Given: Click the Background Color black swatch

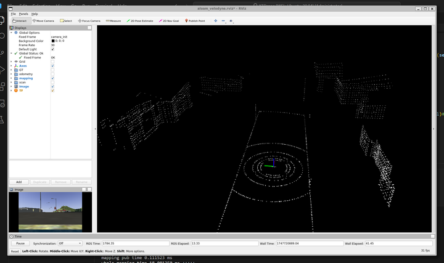Looking at the screenshot, I should pyautogui.click(x=53, y=41).
